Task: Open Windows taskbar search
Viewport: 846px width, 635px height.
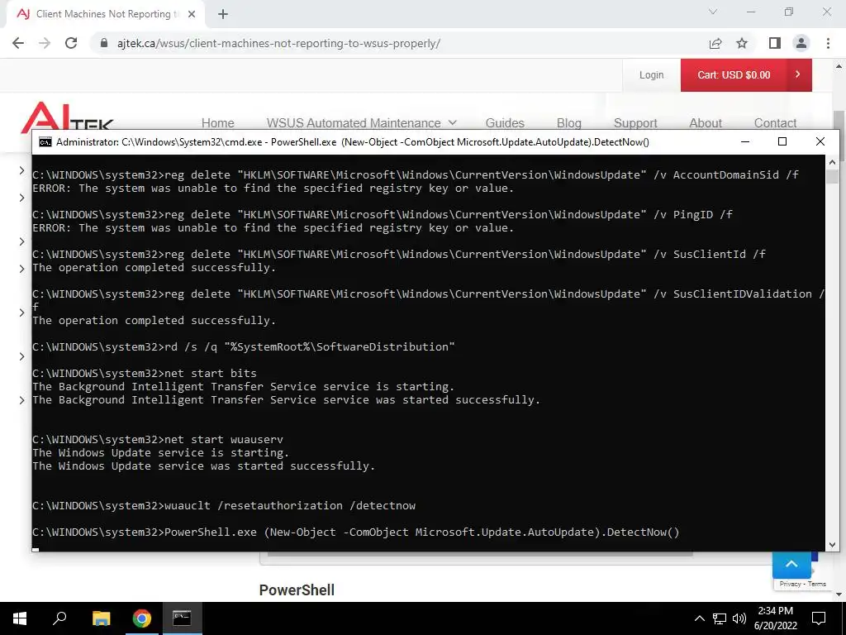Action: tap(59, 618)
